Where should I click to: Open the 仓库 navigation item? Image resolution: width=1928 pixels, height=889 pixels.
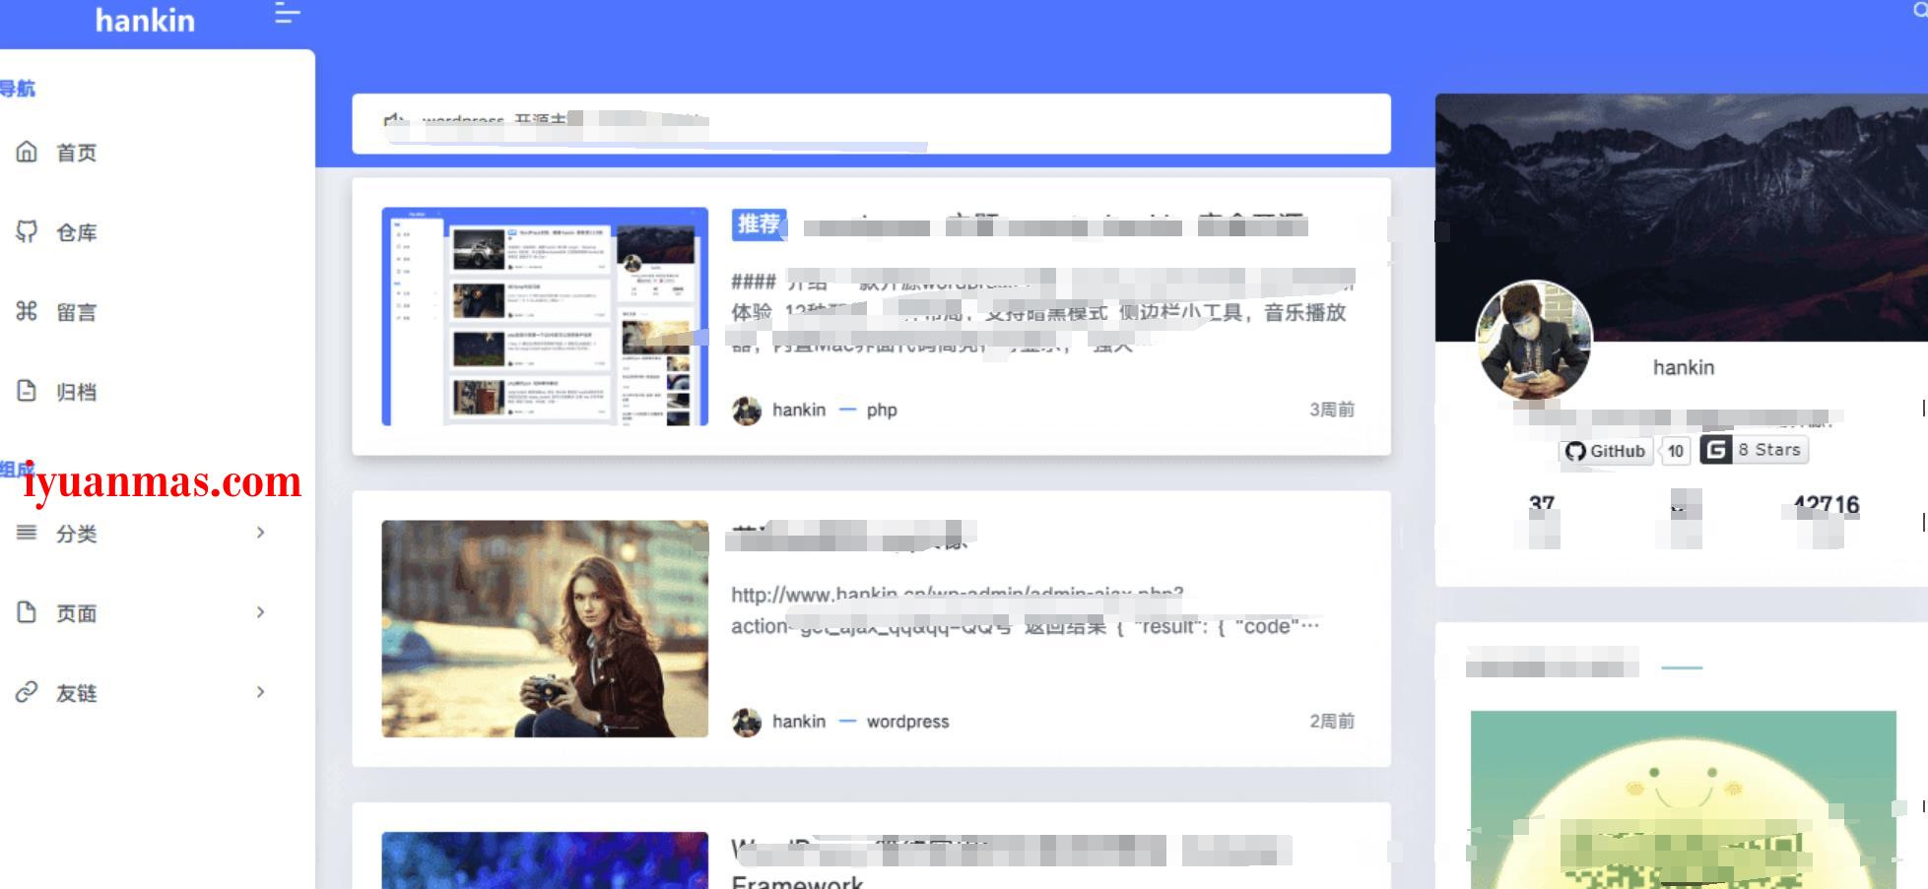[x=77, y=232]
